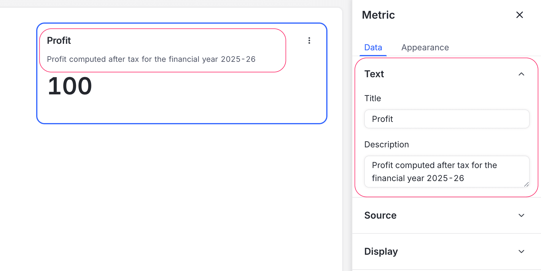Viewport: 541px width, 271px height.
Task: Select the Profit heading on the card
Action: tap(59, 41)
